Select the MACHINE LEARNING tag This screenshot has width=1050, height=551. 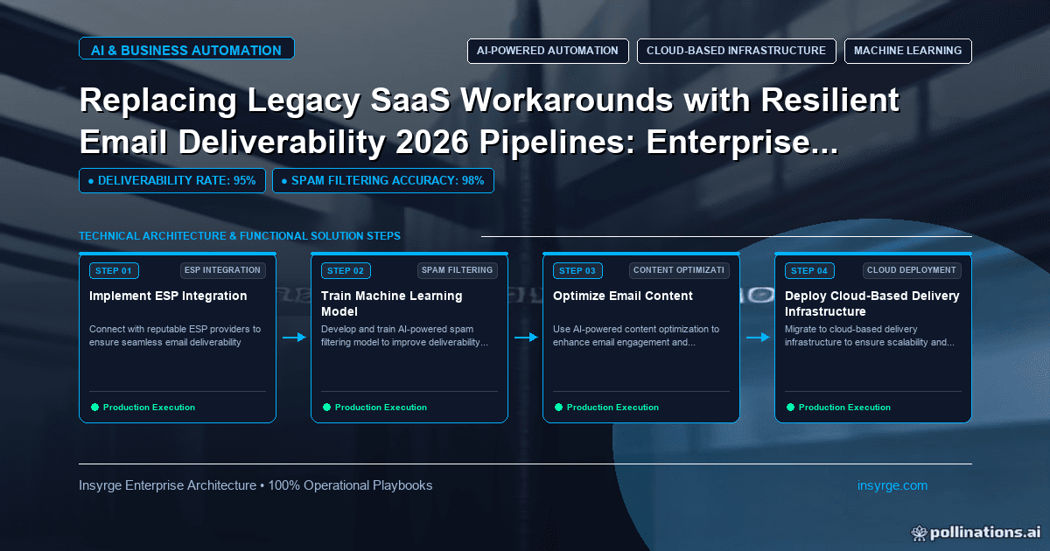907,51
